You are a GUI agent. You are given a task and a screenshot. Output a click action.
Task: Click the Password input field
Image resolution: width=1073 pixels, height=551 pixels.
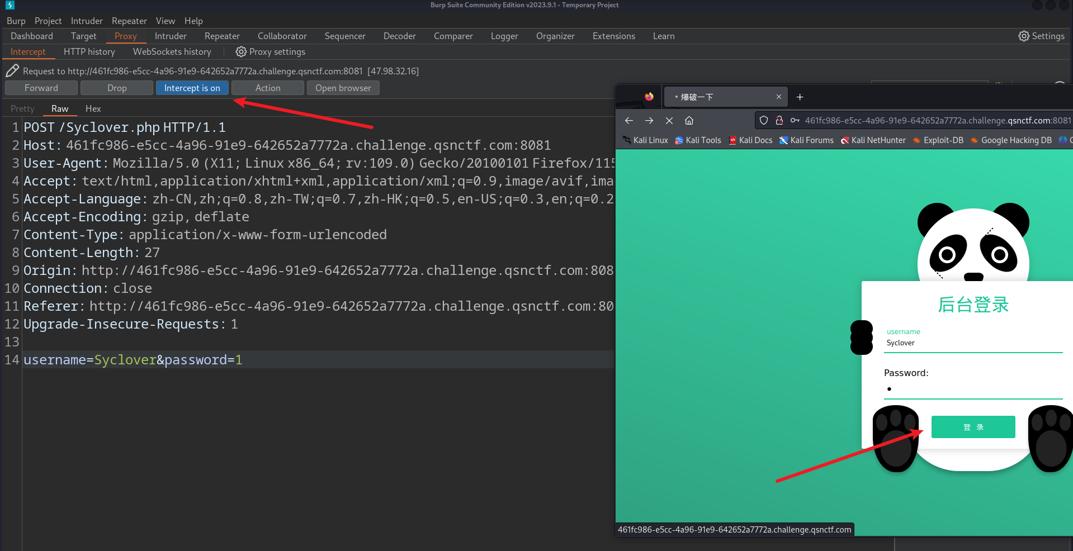click(973, 389)
